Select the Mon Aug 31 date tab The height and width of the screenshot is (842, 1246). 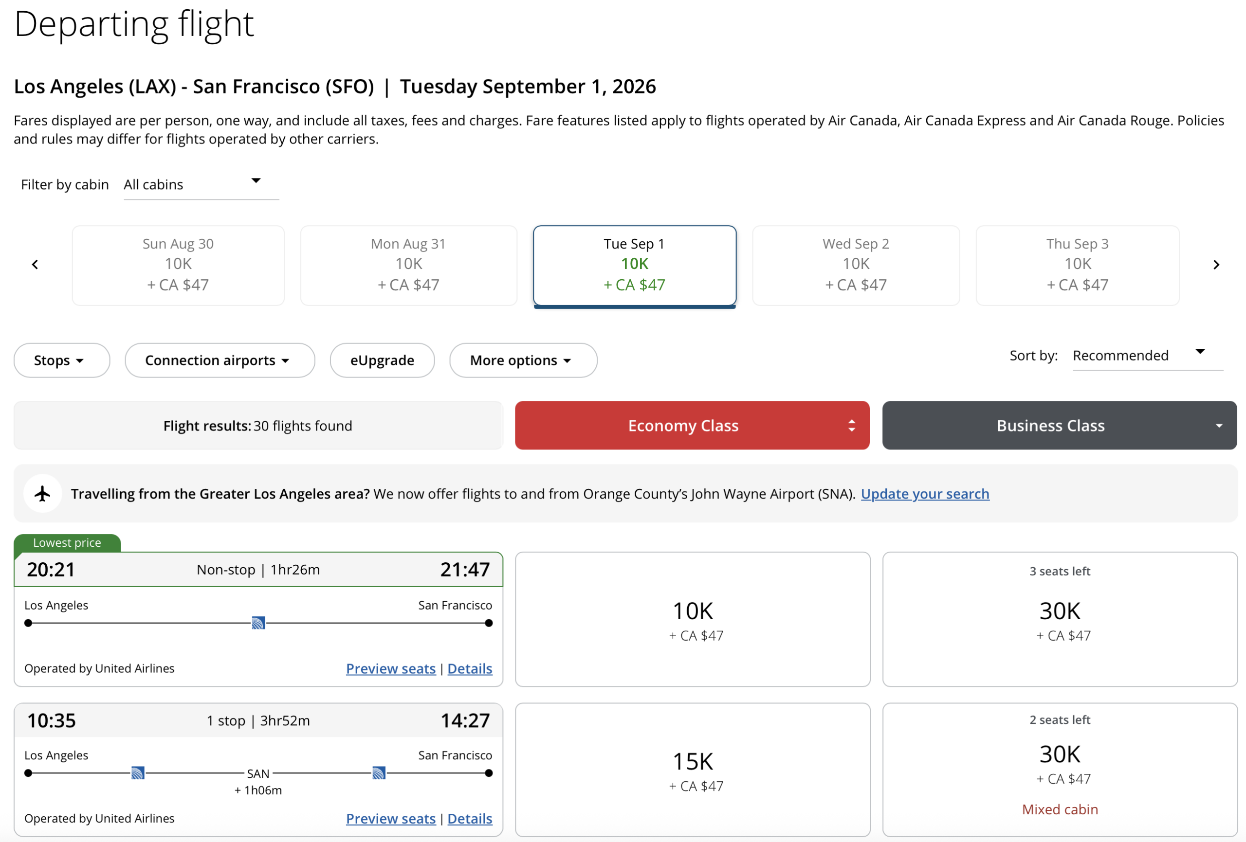pos(408,265)
